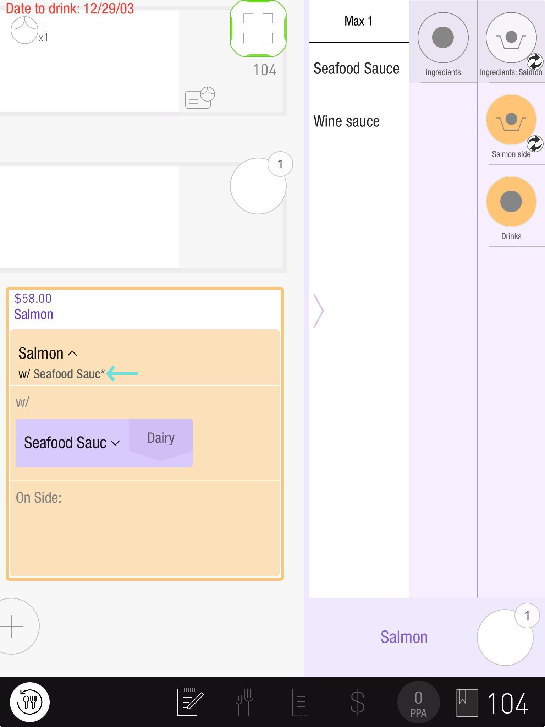
Task: Tap the 0 PPA indicator
Action: [x=418, y=702]
